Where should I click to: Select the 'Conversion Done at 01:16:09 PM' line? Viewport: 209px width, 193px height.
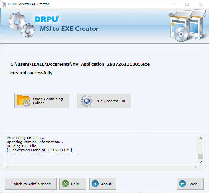pos(39,150)
